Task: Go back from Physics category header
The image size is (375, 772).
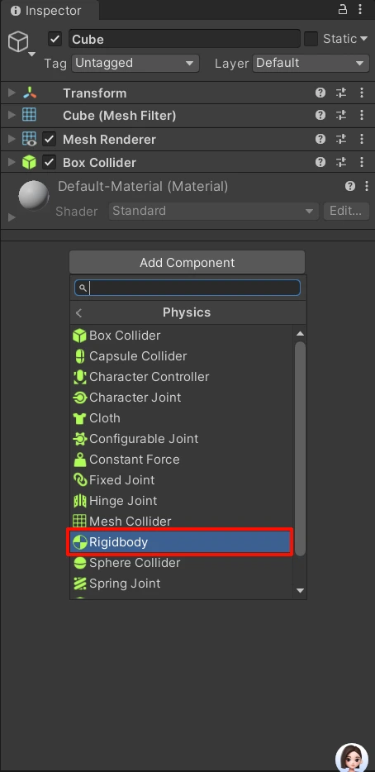Action: tap(78, 312)
